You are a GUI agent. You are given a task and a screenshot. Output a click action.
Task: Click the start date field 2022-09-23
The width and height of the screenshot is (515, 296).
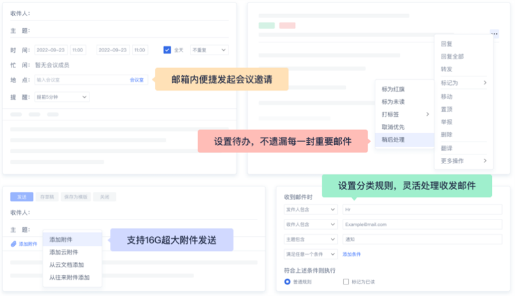pyautogui.click(x=51, y=50)
